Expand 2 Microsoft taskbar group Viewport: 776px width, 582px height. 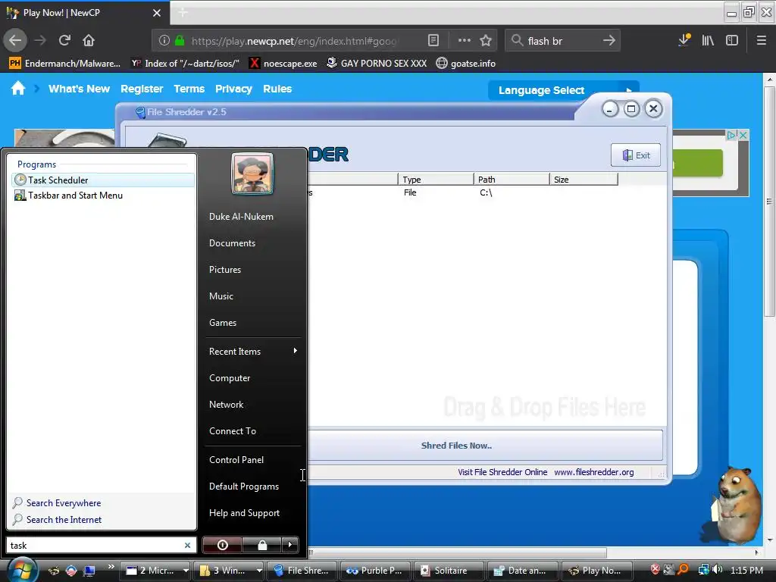pos(186,571)
